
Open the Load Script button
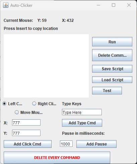click(x=112, y=80)
